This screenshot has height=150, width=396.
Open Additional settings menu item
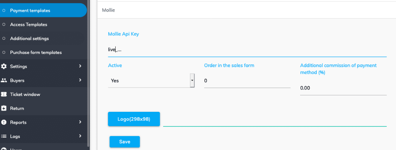click(29, 39)
